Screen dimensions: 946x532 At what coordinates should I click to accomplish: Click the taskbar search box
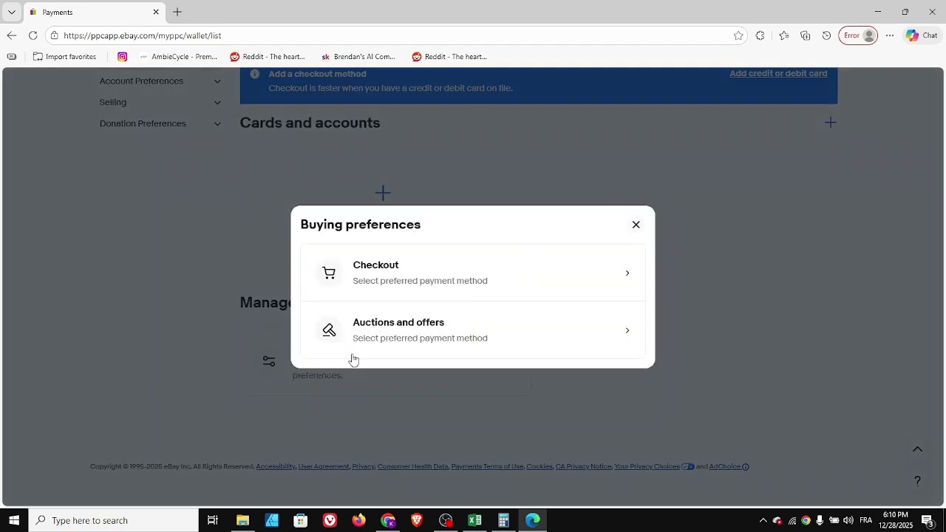point(113,520)
